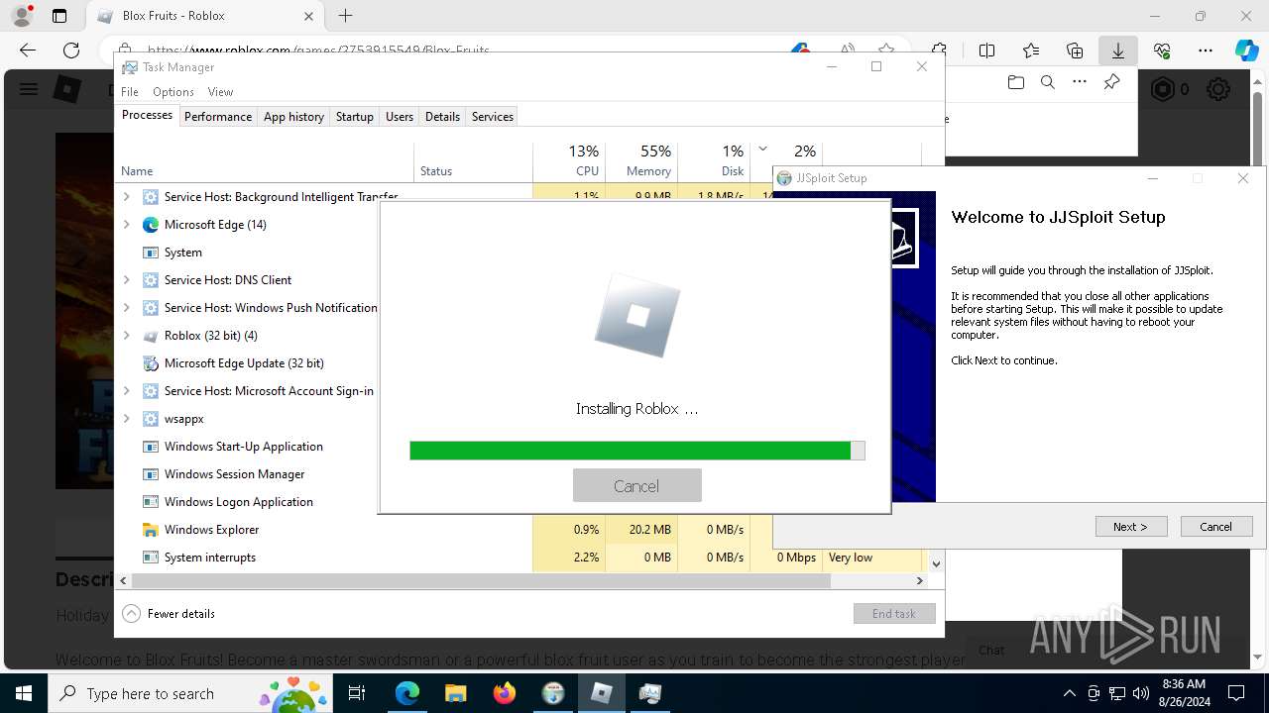Image resolution: width=1269 pixels, height=713 pixels.
Task: Open volume control in system tray
Action: (1141, 693)
